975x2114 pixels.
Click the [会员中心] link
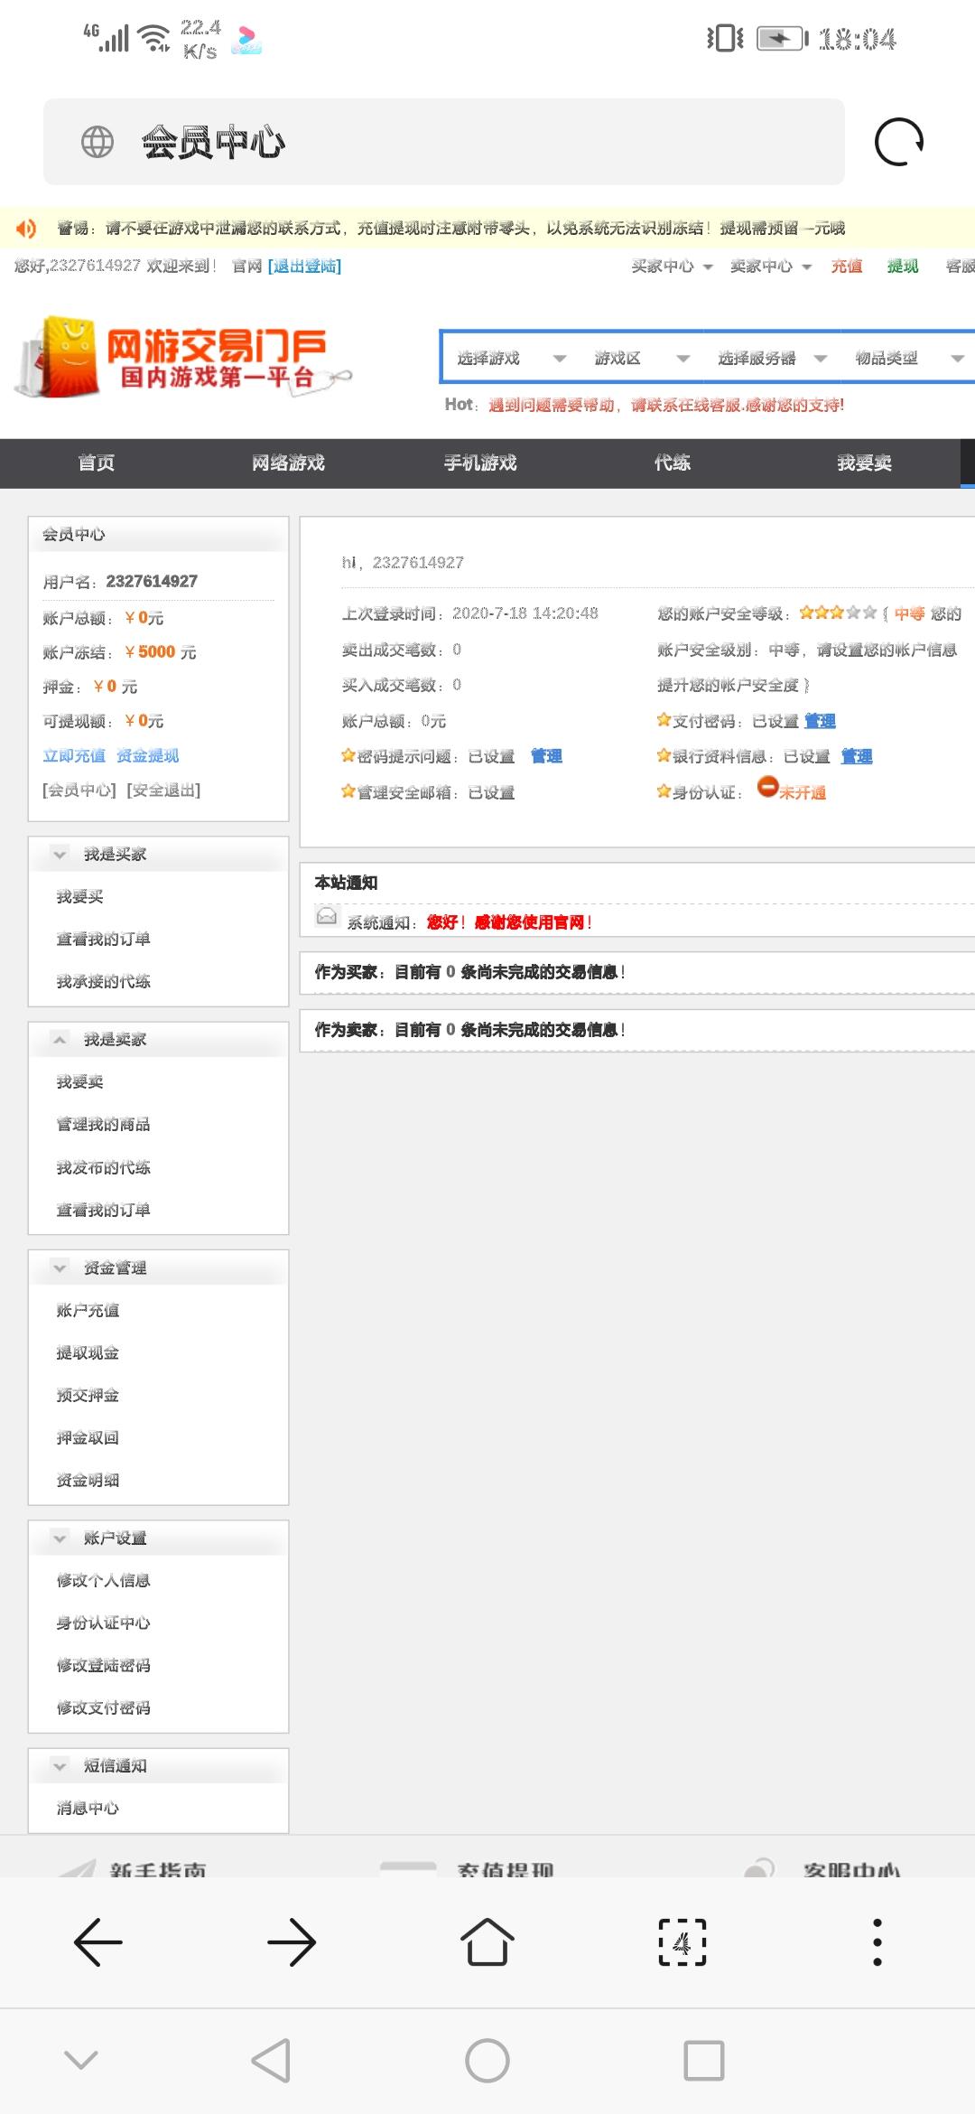(79, 790)
